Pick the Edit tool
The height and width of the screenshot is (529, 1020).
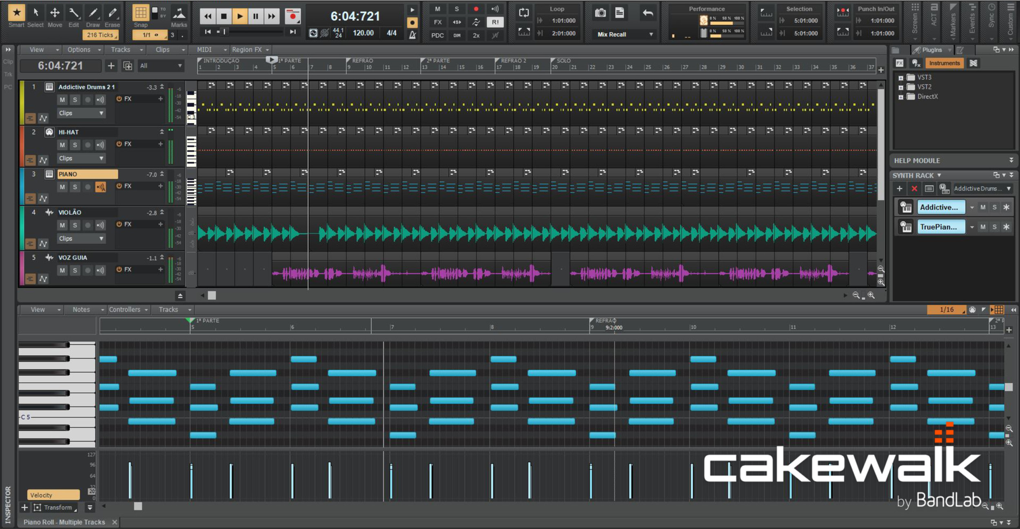(x=73, y=13)
